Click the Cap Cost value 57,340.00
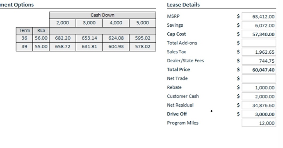 (x=259, y=34)
